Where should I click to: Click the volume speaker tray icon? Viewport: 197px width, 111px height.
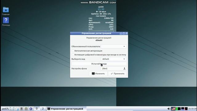click(x=169, y=109)
